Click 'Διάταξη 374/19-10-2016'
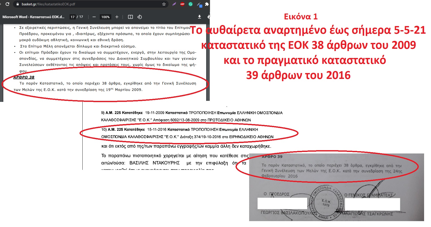Image resolution: width=431 pixels, height=227 pixels. 200,137
